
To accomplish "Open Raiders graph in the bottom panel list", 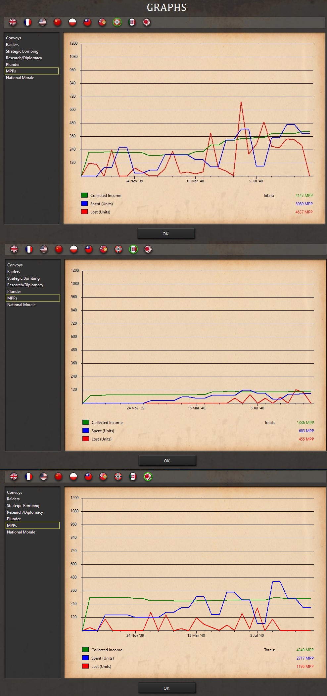I will click(13, 499).
